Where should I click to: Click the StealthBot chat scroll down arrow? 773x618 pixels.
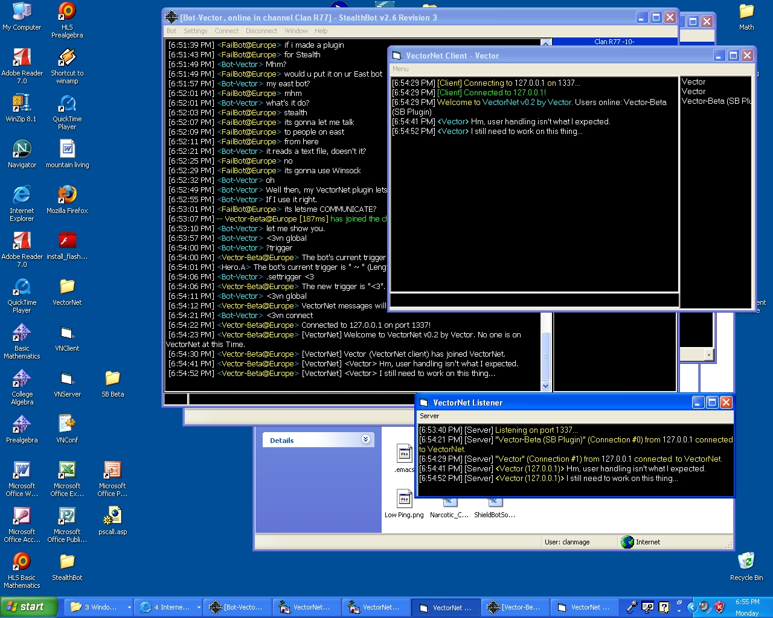click(x=546, y=386)
